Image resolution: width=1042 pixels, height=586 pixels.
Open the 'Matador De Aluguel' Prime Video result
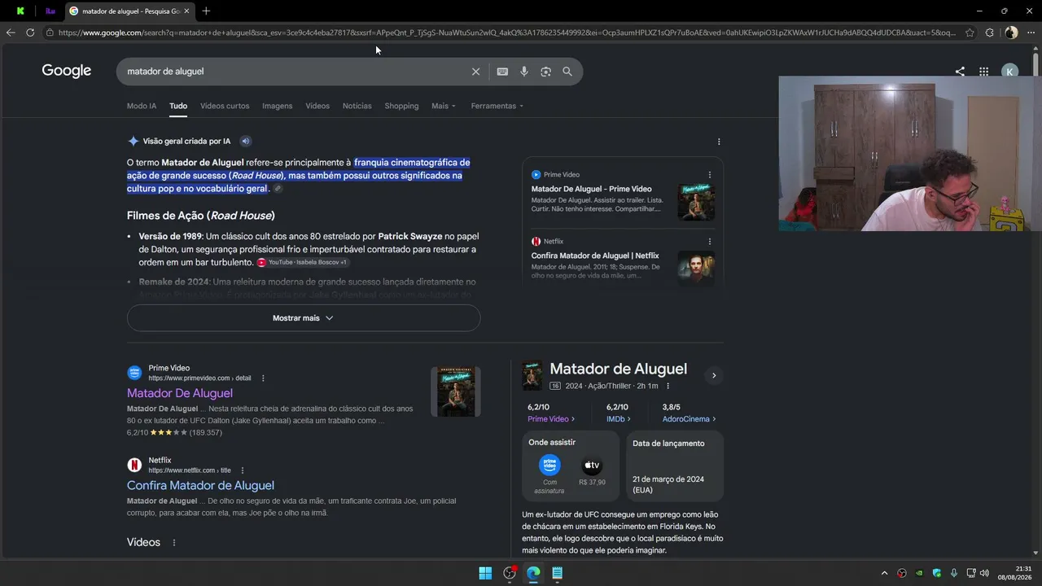tap(180, 393)
